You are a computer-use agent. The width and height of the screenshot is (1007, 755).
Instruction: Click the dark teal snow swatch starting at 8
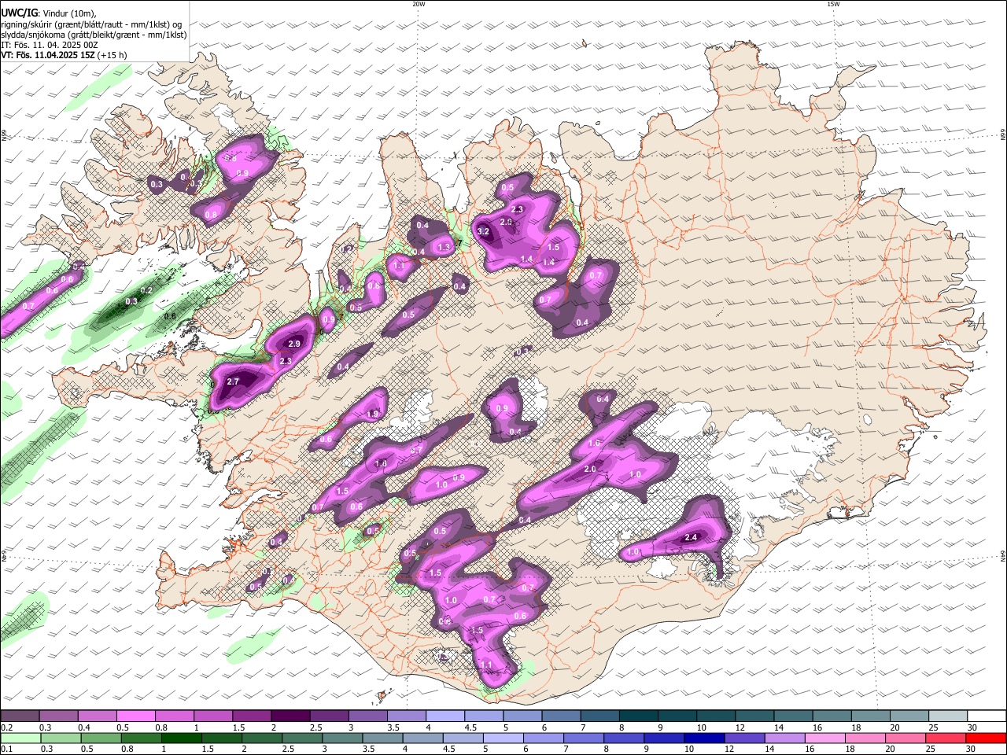tap(639, 716)
